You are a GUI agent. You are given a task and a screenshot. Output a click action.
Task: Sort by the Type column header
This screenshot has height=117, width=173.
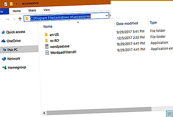(153, 23)
